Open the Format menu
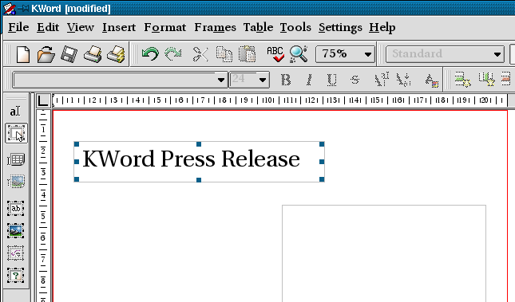Viewport: 515px width, 302px height. pos(164,27)
